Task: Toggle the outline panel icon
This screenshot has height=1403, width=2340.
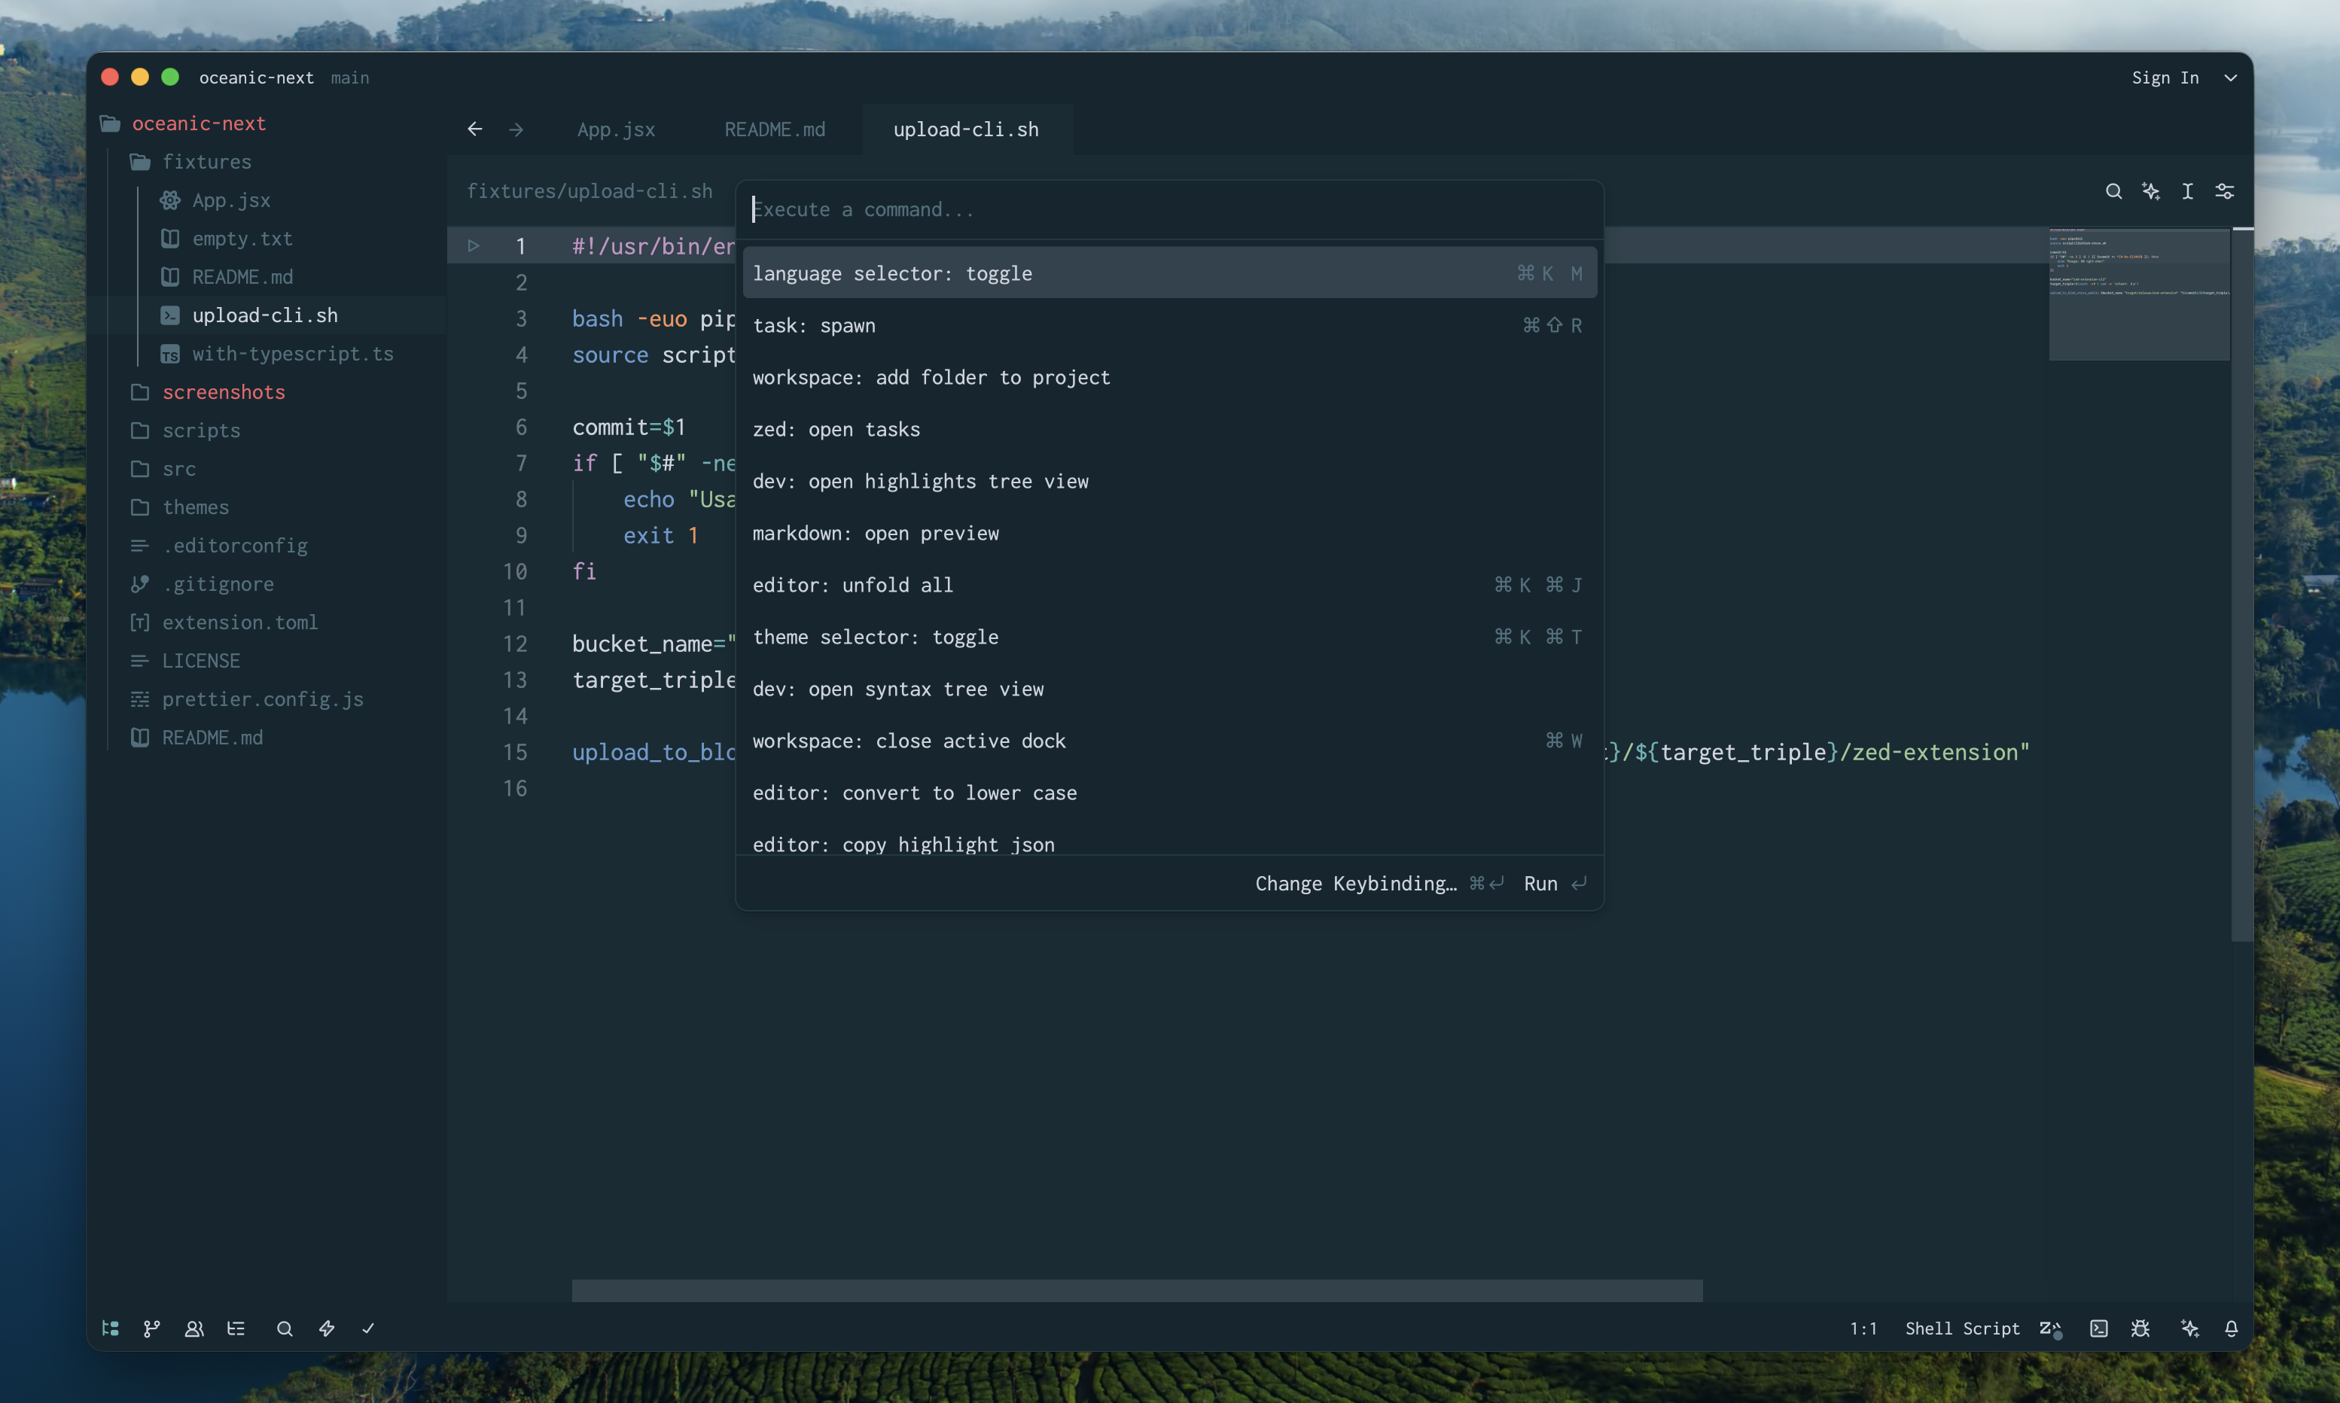Action: pyautogui.click(x=236, y=1328)
